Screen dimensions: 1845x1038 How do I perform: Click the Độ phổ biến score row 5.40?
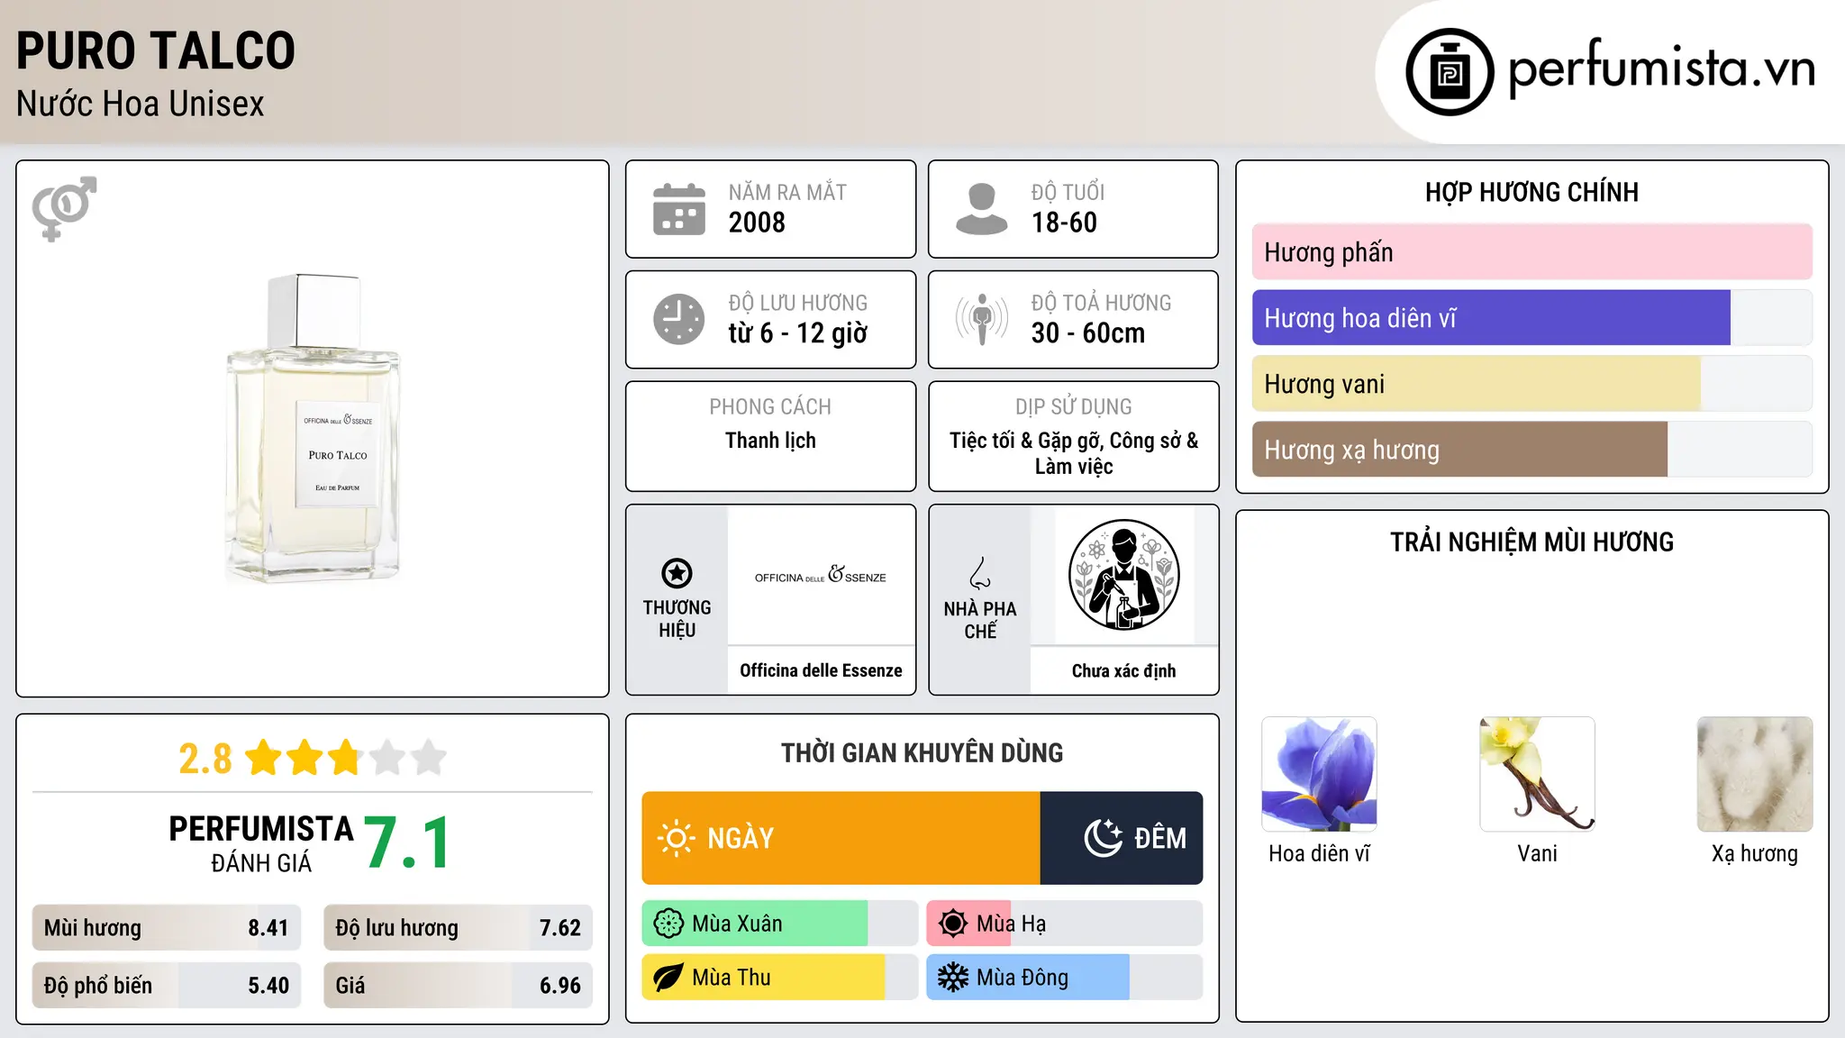click(167, 986)
